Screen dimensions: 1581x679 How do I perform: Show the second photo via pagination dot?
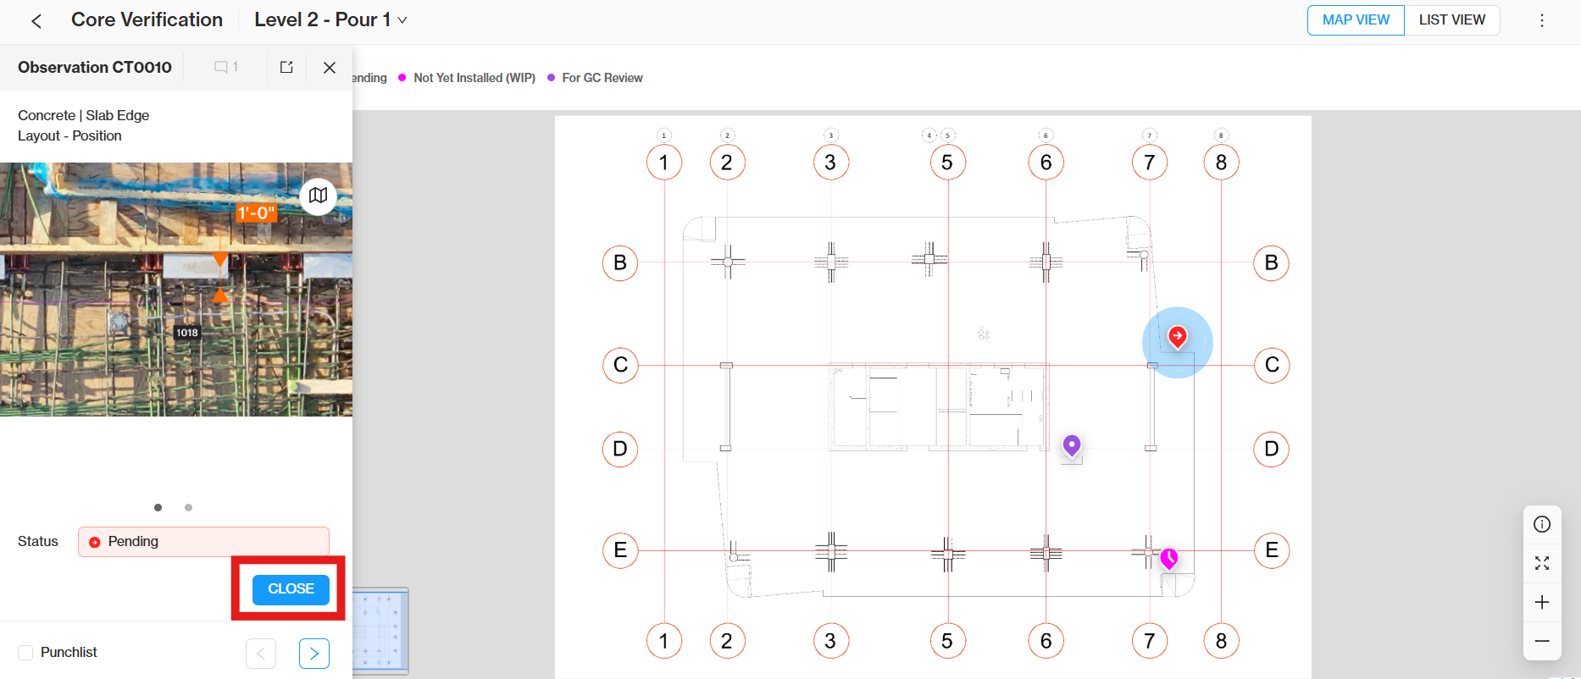coord(188,507)
